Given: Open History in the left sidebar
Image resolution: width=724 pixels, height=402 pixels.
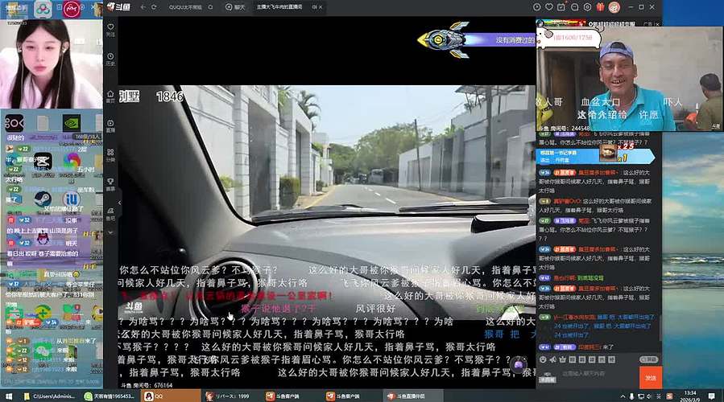Looking at the screenshot, I should [110, 59].
